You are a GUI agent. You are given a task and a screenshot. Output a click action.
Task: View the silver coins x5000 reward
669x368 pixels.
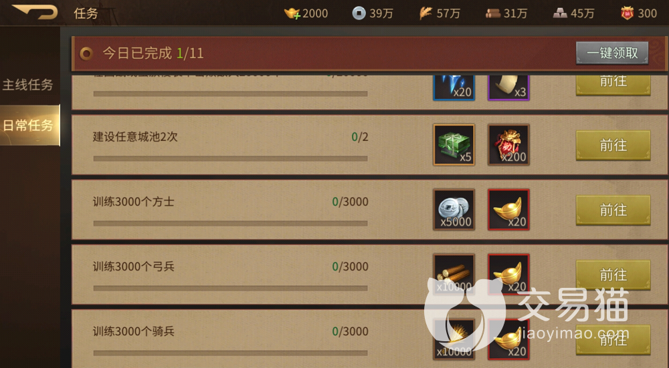coord(454,210)
